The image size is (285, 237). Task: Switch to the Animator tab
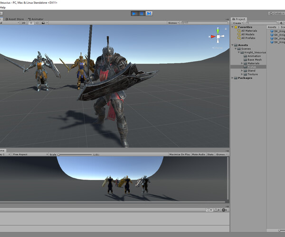(x=36, y=19)
